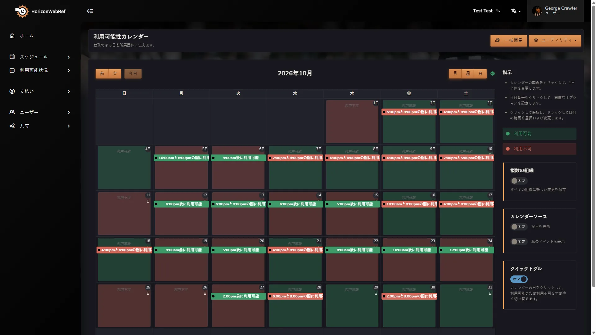The height and width of the screenshot is (335, 596).
Task: Open 9:00am後に利用可能 event on the 6th
Action: [238, 158]
